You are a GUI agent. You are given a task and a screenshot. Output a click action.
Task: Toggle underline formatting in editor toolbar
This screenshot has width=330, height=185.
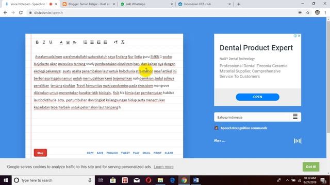(x=51, y=42)
